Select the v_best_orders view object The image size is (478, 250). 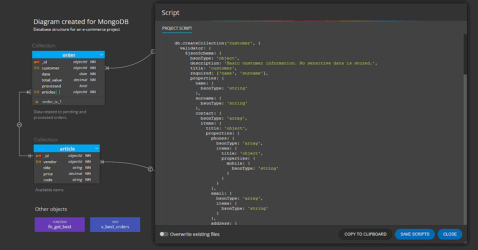[115, 224]
